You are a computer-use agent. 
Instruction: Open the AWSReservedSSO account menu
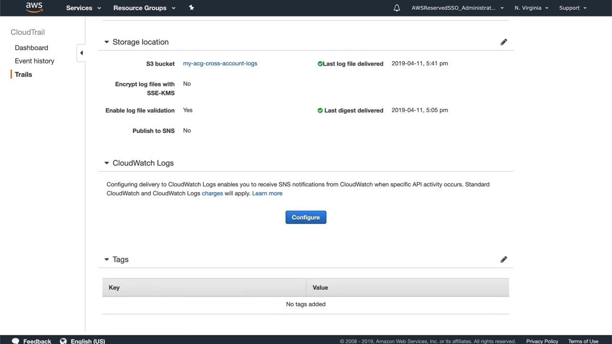coord(457,8)
